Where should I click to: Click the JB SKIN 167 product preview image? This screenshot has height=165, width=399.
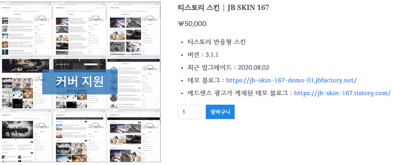tap(80, 82)
